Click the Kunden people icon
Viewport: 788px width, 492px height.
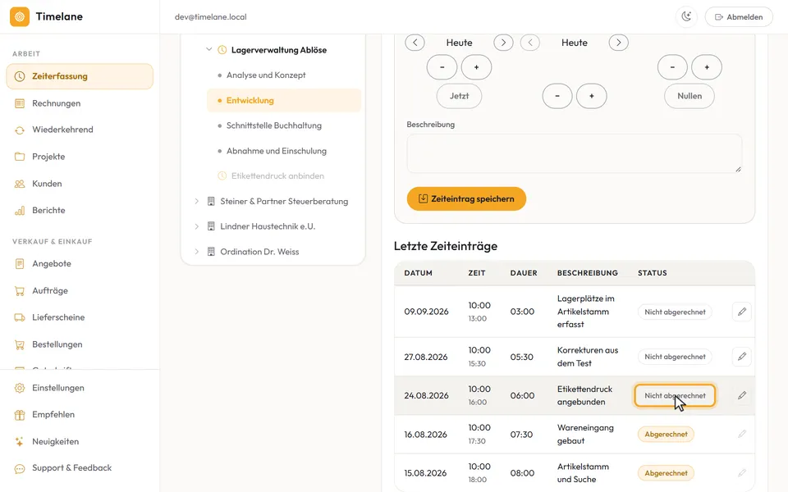20,184
